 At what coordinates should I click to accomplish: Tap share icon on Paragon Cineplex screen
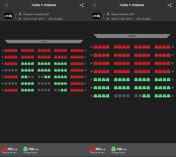82,5
